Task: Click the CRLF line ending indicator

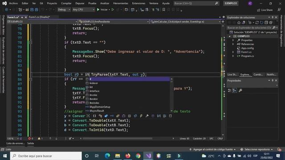Action: coord(220,139)
